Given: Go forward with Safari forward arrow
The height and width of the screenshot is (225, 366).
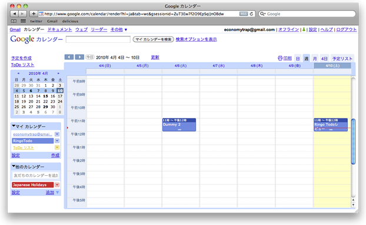Looking at the screenshot, I should click(22, 13).
